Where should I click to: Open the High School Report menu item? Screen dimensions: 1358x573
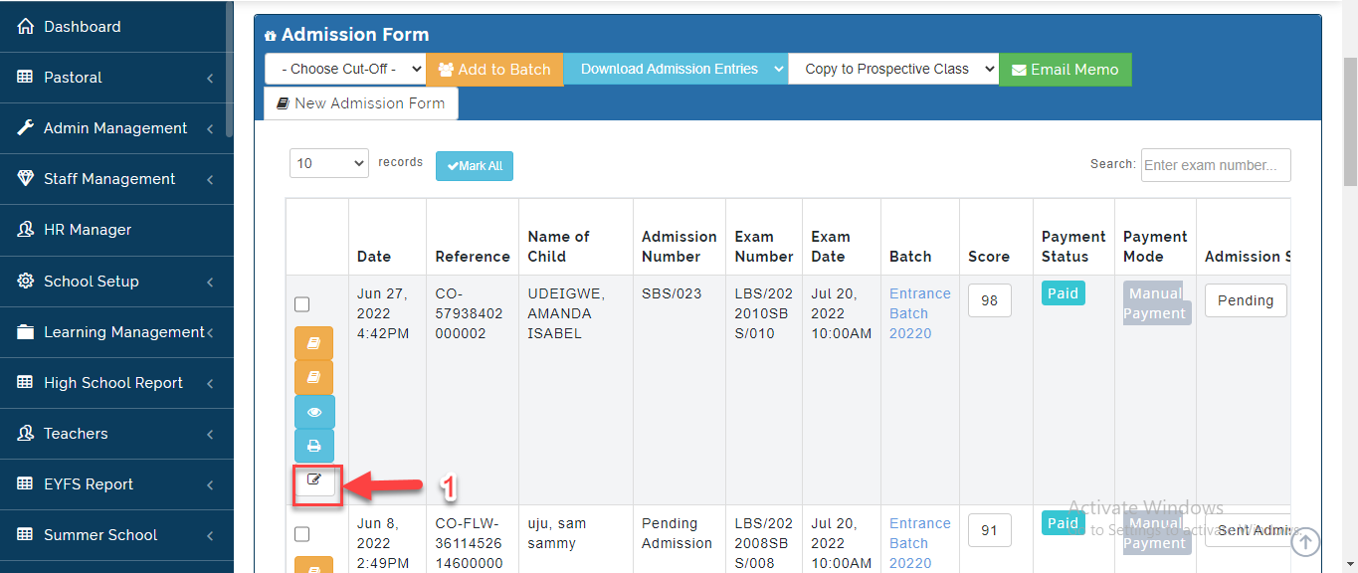[x=116, y=383]
